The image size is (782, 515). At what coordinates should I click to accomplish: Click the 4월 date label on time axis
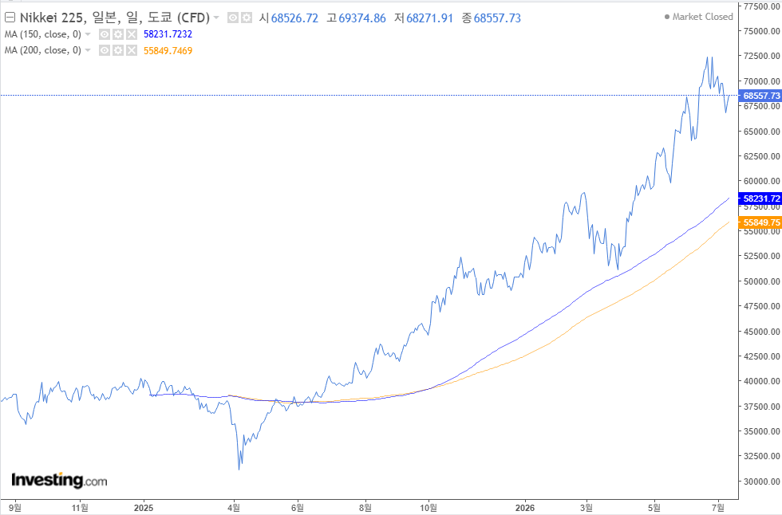point(233,508)
